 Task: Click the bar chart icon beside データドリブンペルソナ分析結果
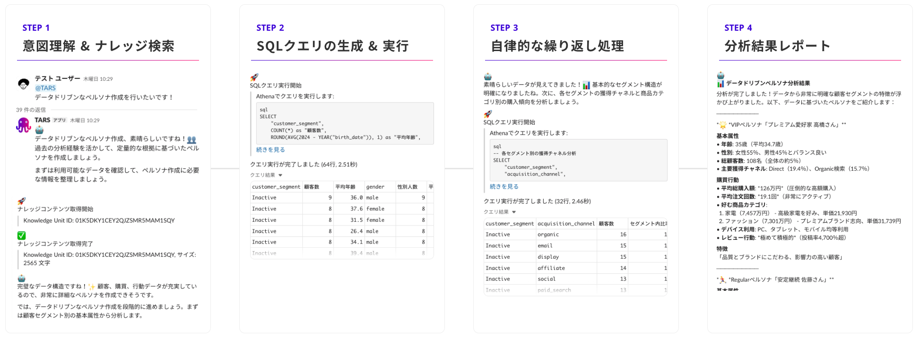click(720, 84)
